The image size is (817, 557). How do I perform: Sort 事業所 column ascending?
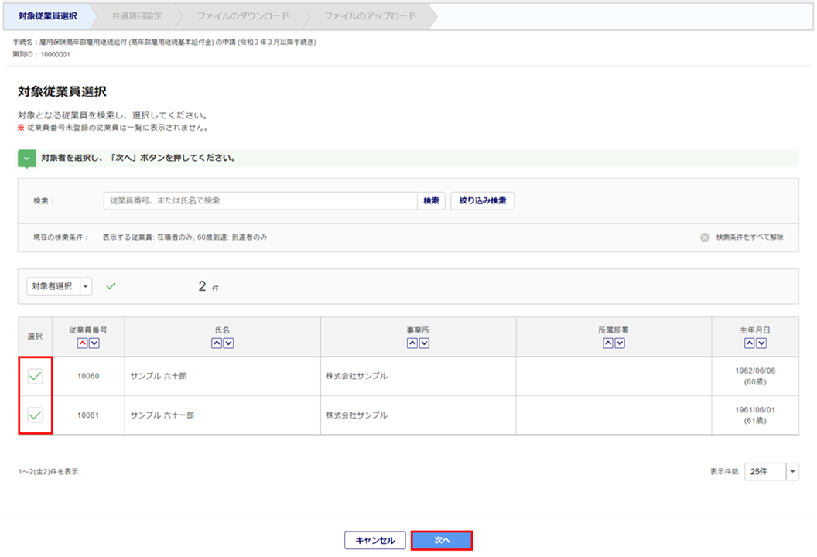coord(412,343)
